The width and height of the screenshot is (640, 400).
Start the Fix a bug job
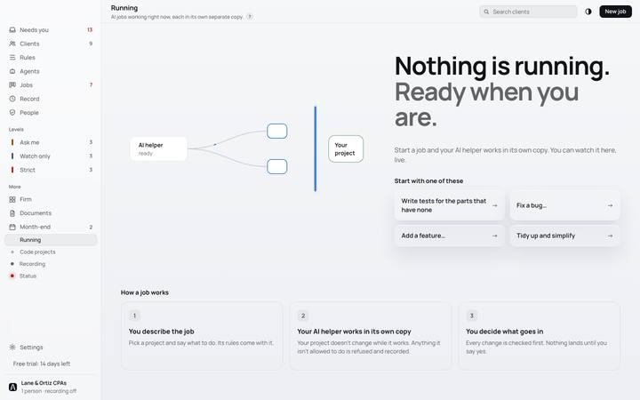[x=565, y=205]
